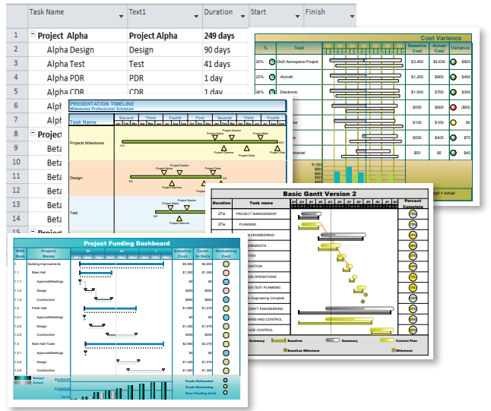Image resolution: width=491 pixels, height=411 pixels.
Task: Click the yellow variance indicator showing $0
Action: point(454,122)
